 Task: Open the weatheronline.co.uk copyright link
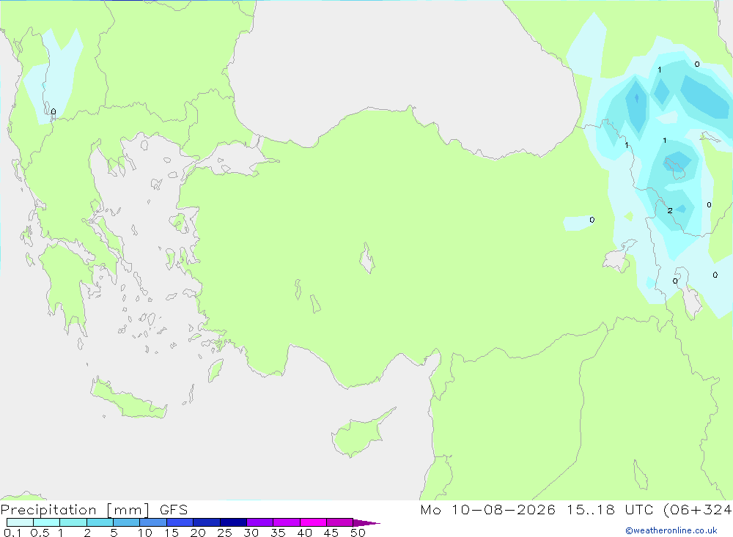coord(671,530)
